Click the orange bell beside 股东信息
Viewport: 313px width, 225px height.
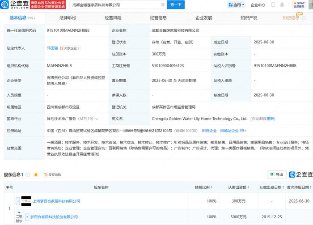(x=36, y=175)
